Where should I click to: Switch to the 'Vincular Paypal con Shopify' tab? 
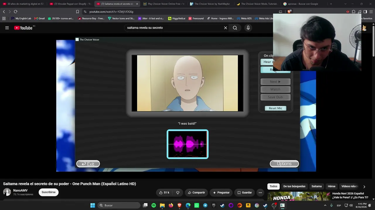tap(70, 4)
